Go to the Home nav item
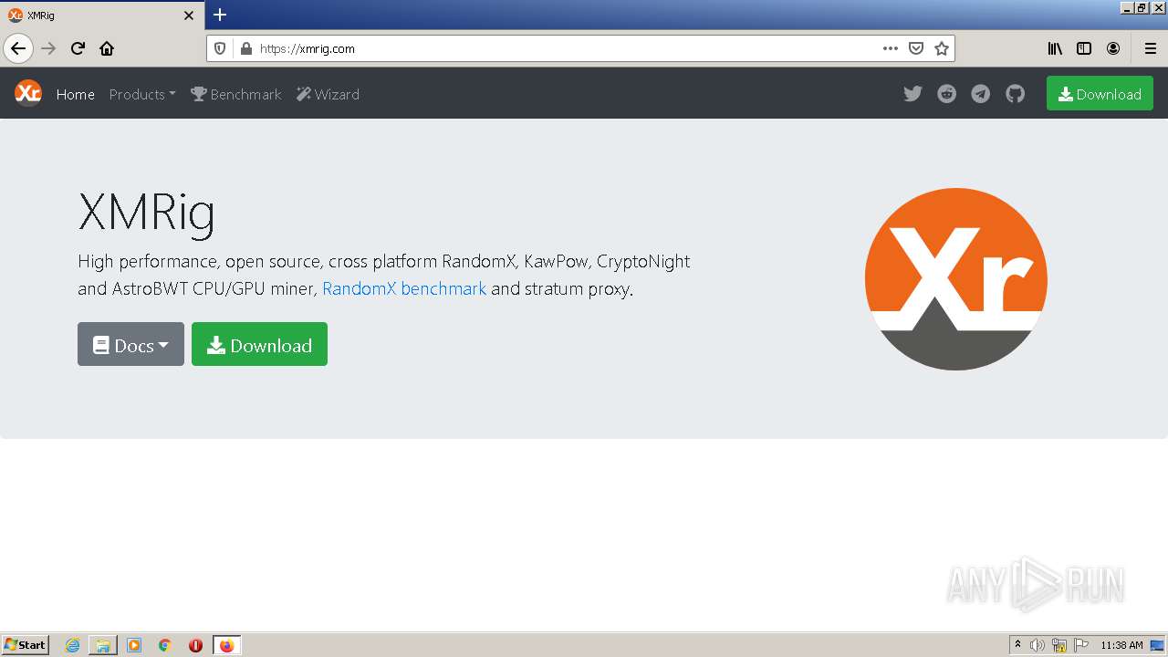 [76, 94]
